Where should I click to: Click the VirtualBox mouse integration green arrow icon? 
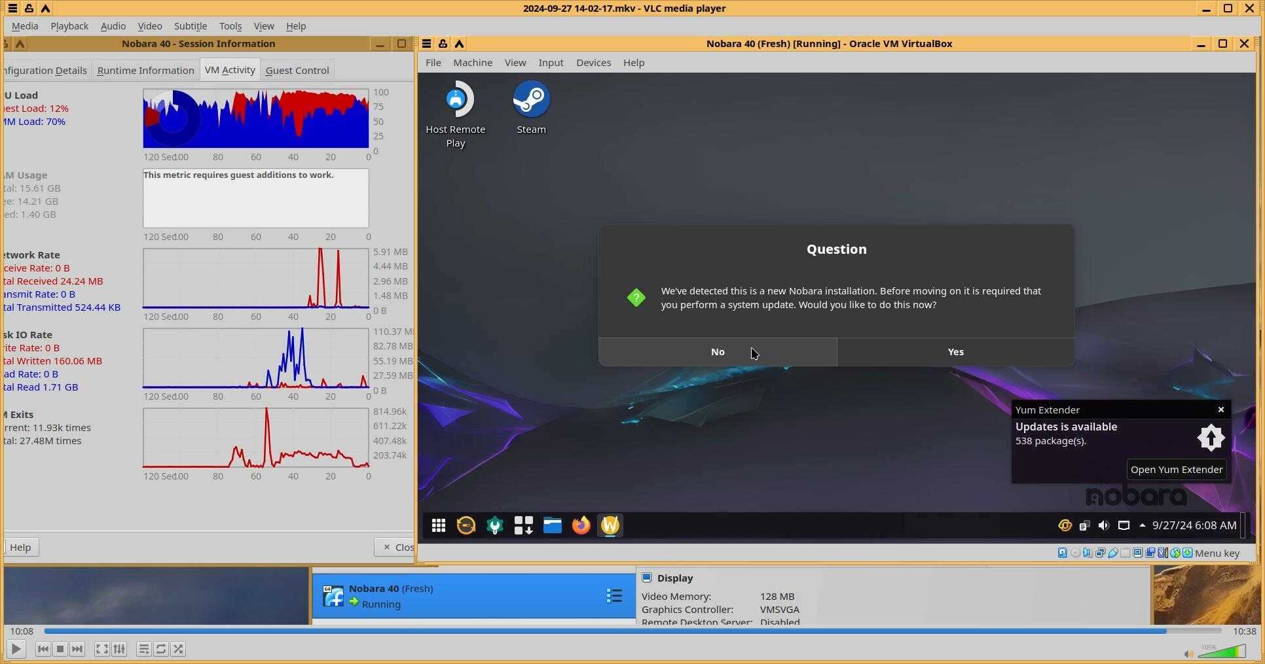[x=1187, y=553]
